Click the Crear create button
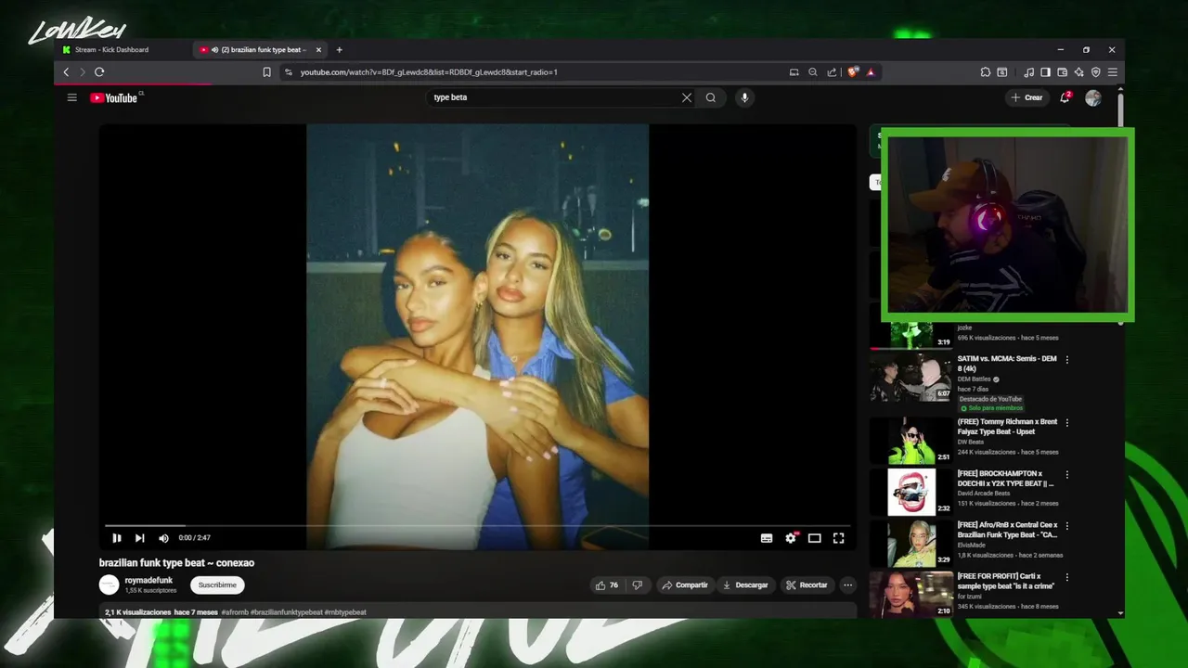 click(1027, 97)
